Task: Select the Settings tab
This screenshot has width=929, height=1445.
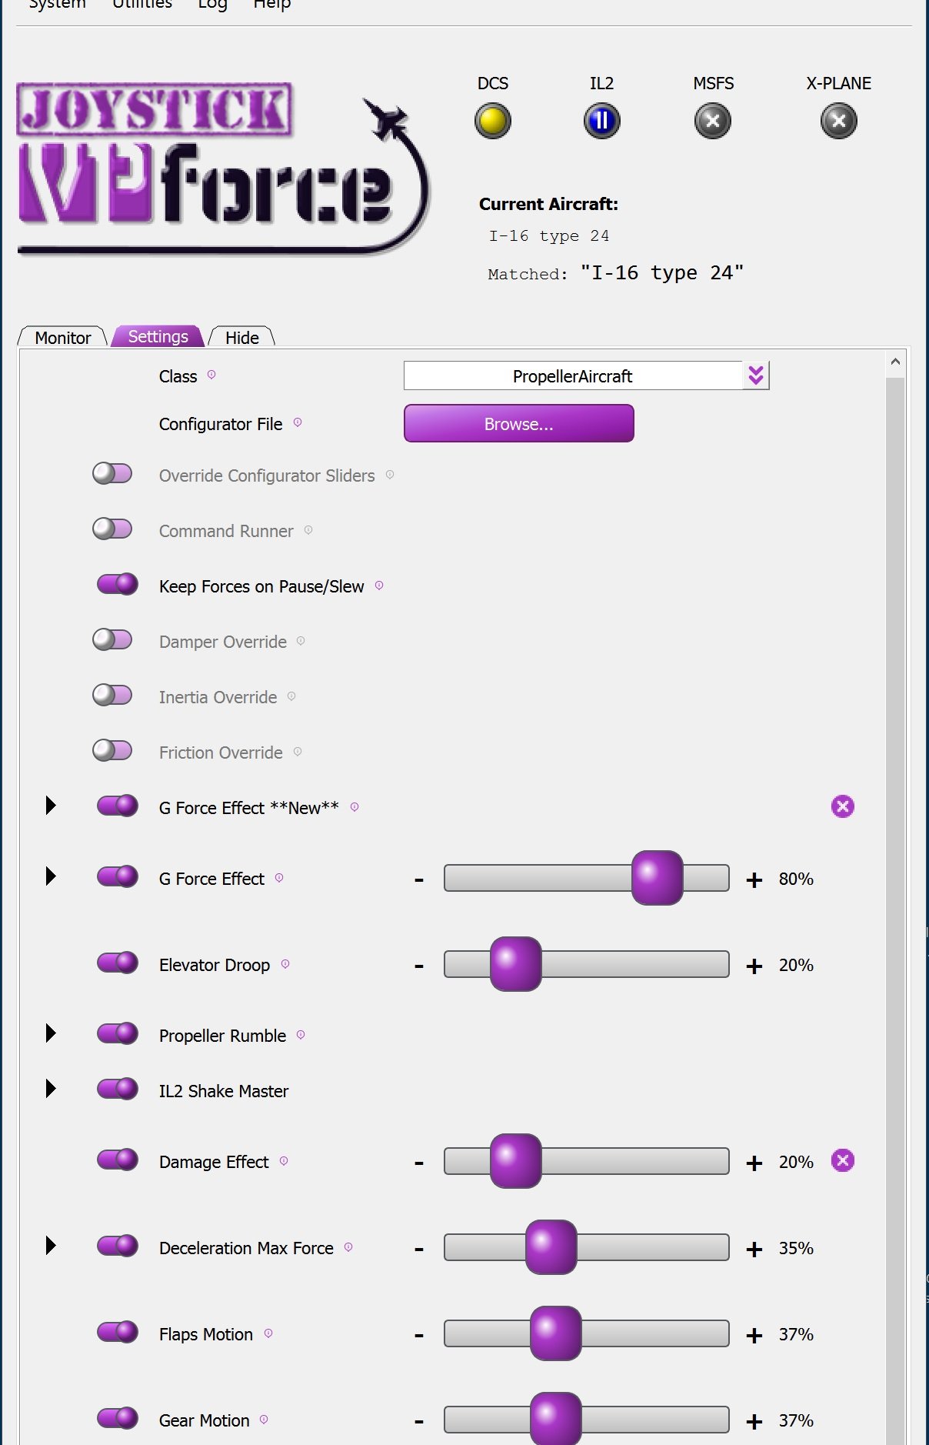Action: [x=158, y=336]
